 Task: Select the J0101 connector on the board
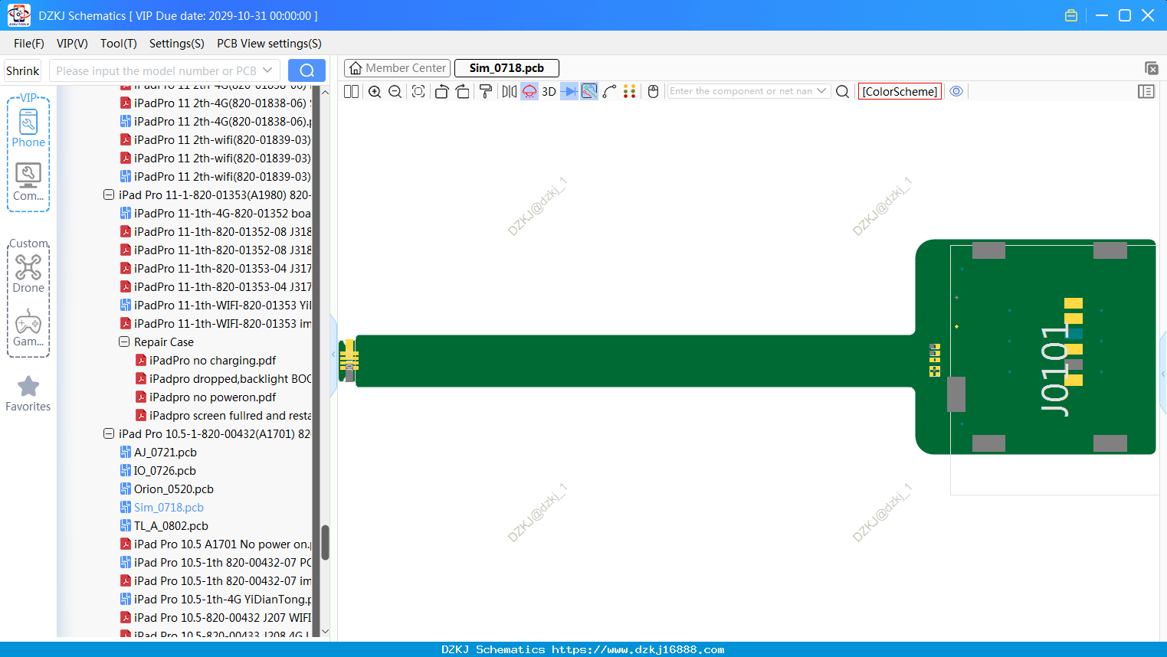1054,370
